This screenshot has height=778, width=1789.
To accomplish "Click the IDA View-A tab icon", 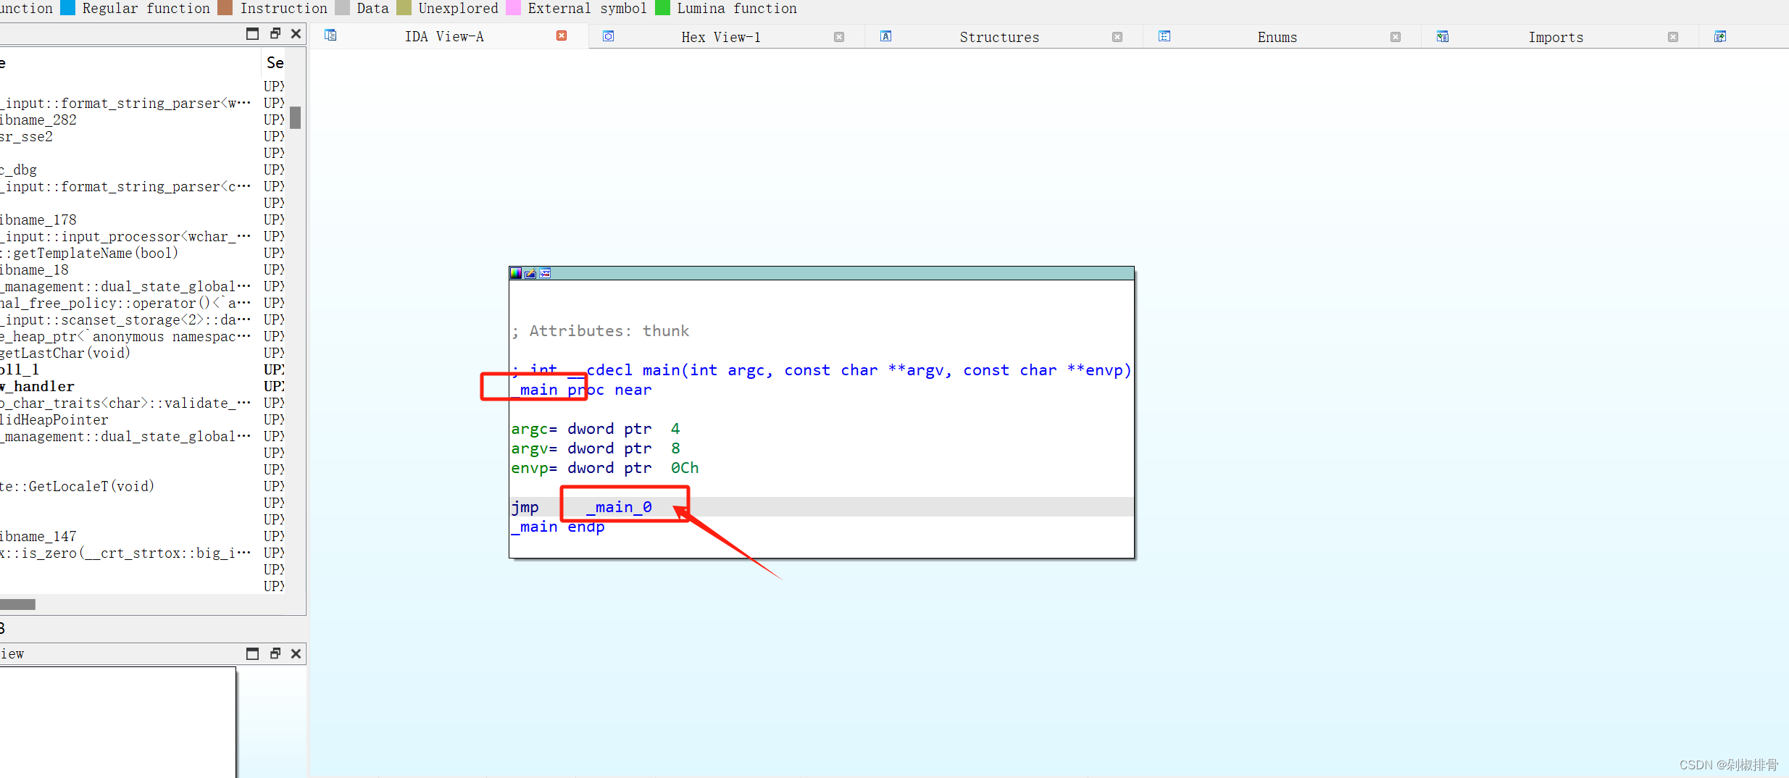I will click(x=331, y=35).
